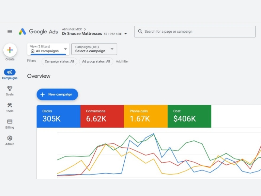This screenshot has height=196, width=261.
Task: Edit the Campaign status: All filter
Action: click(59, 61)
